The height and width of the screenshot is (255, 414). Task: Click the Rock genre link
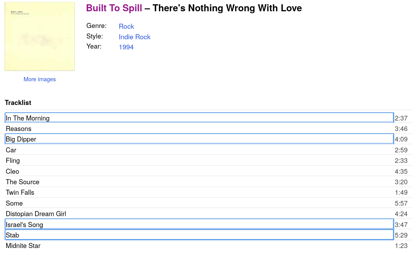(126, 26)
